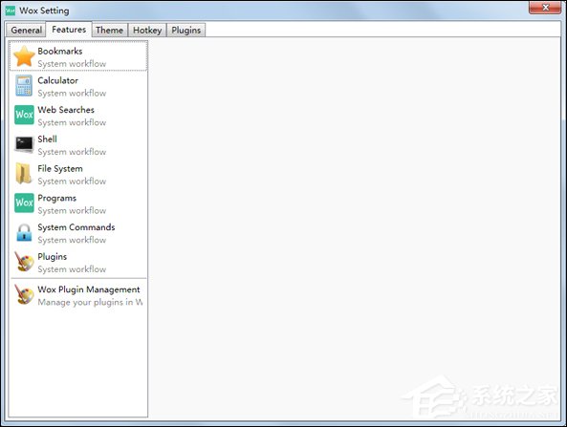The image size is (567, 427).
Task: Select Wox Plugin Management entry title
Action: [89, 289]
